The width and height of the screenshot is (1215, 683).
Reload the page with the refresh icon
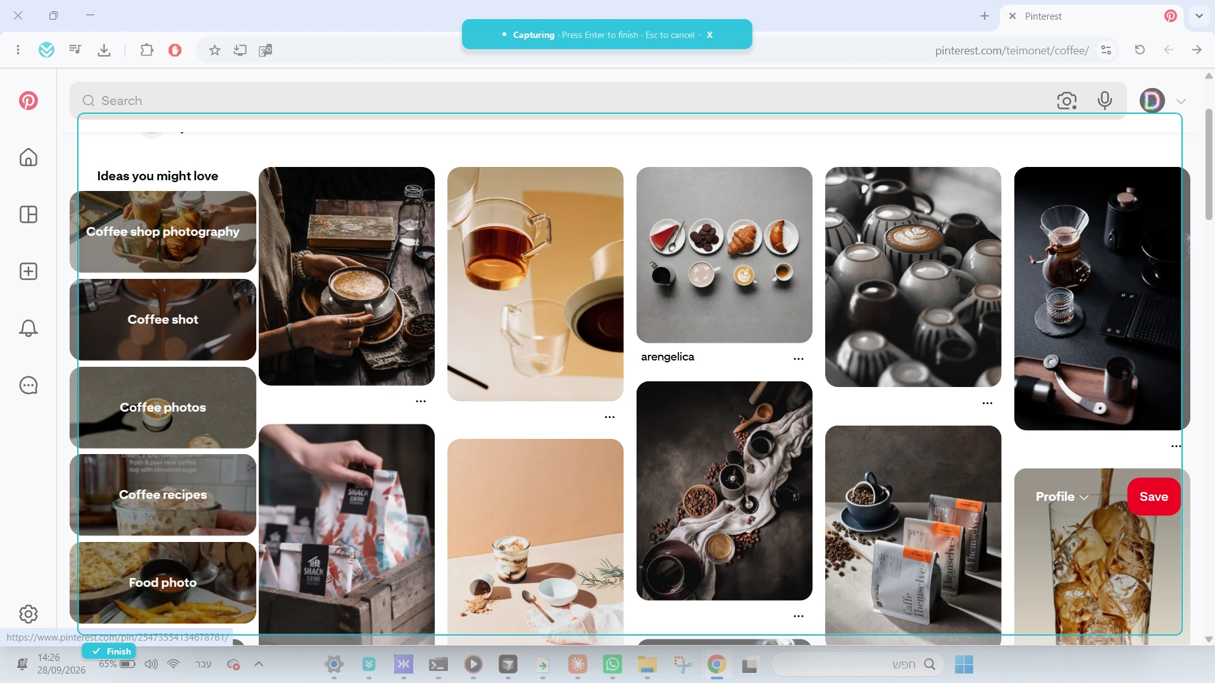(1140, 50)
